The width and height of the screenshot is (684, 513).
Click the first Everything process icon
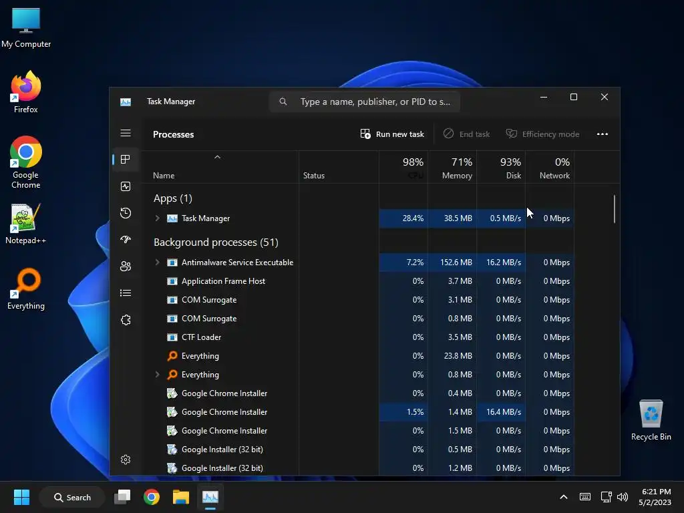click(x=172, y=356)
